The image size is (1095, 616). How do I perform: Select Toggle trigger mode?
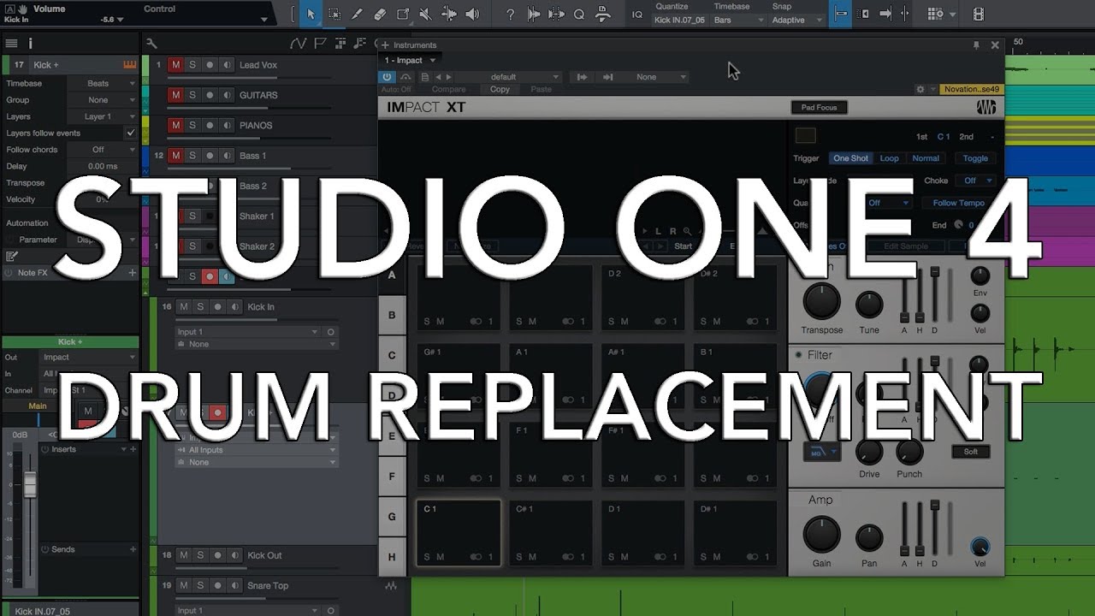pos(975,158)
